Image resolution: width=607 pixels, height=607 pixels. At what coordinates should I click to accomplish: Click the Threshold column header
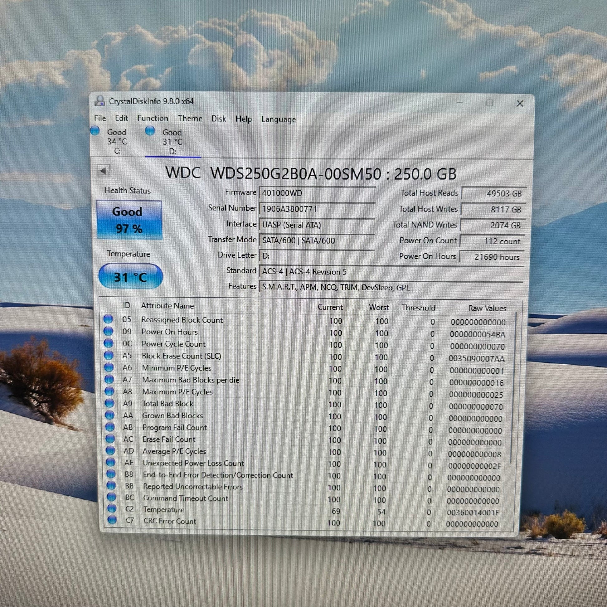point(419,308)
